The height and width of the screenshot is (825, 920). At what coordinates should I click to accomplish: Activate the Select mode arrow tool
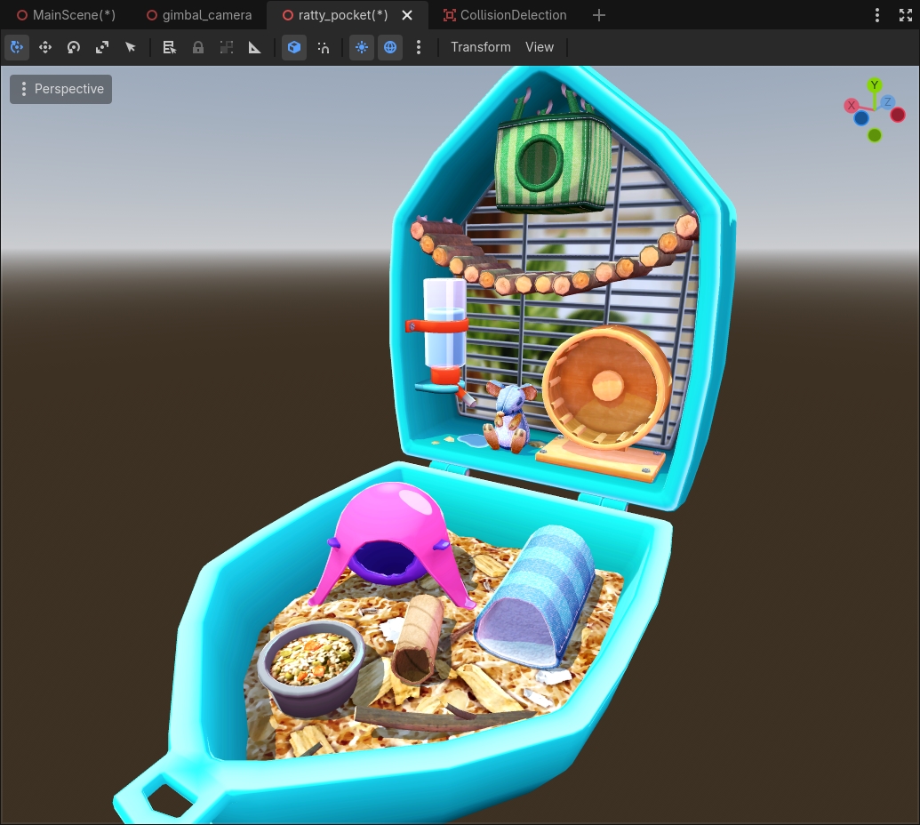(131, 47)
